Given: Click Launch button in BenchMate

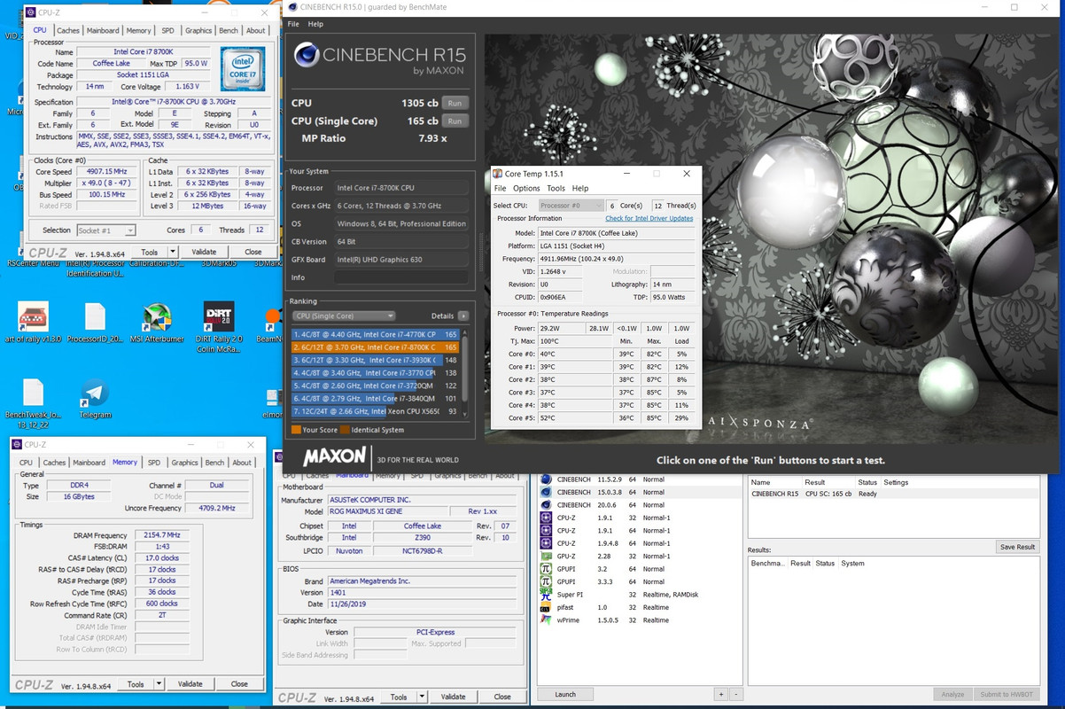Looking at the screenshot, I should [565, 694].
